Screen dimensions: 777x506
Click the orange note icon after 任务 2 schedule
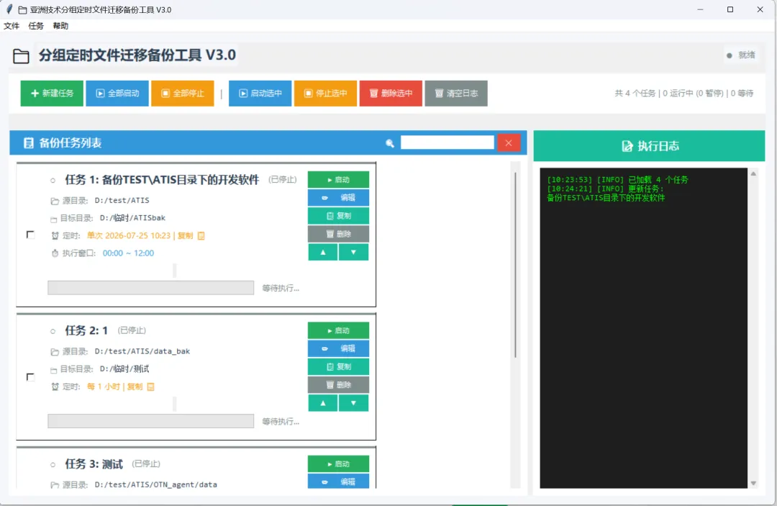tap(150, 387)
